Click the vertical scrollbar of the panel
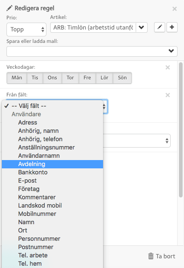The image size is (184, 268). click(x=181, y=130)
